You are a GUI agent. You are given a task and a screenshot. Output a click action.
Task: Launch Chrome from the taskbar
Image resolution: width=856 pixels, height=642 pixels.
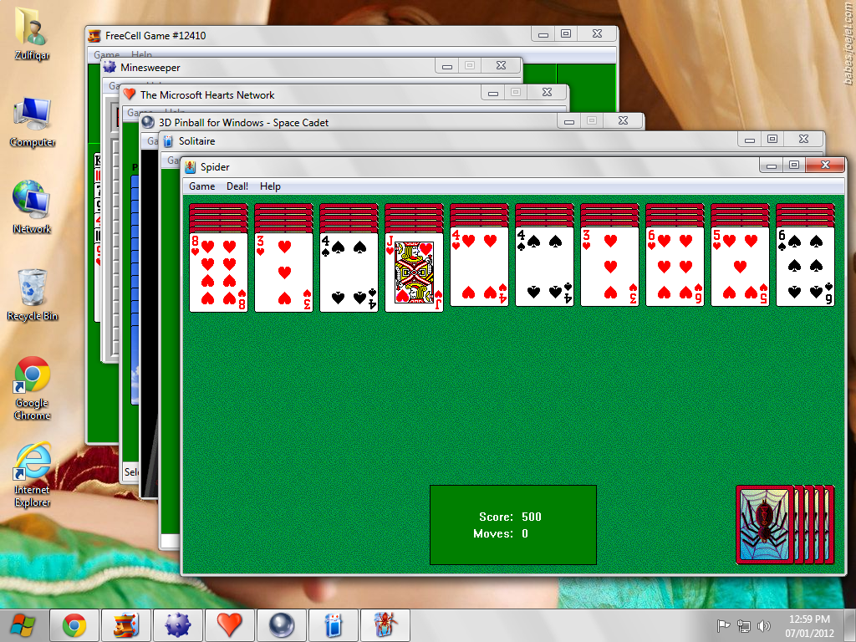coord(74,625)
